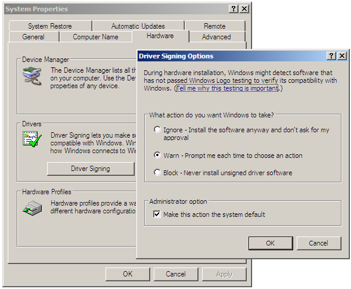Open the Remote tab
The image size is (351, 289).
(215, 26)
